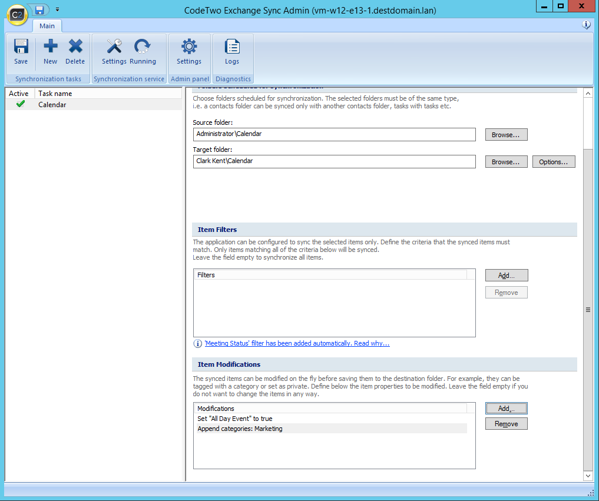Add a new item modification
This screenshot has width=599, height=501.
pos(507,409)
